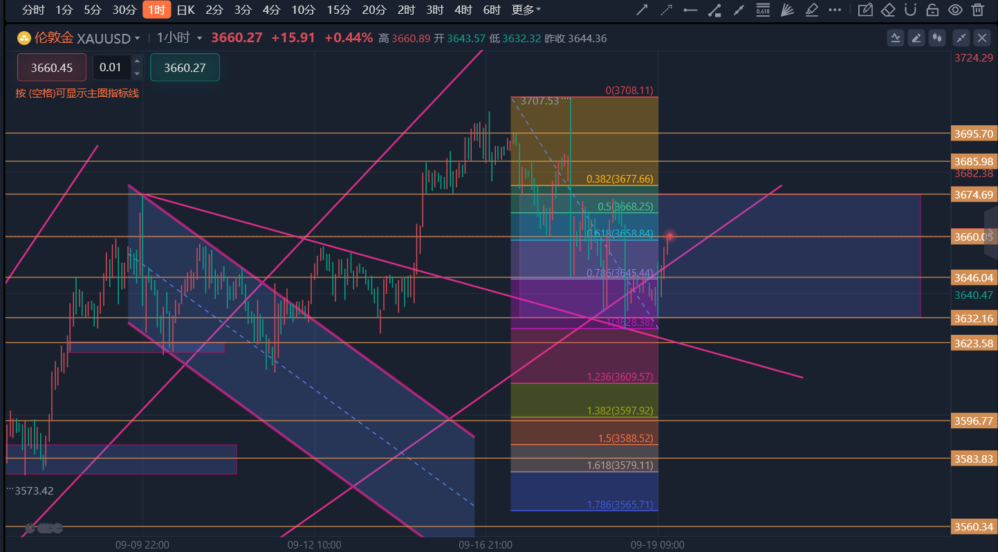The height and width of the screenshot is (552, 998).
Task: Click the 3632.16 price line label
Action: pos(973,318)
